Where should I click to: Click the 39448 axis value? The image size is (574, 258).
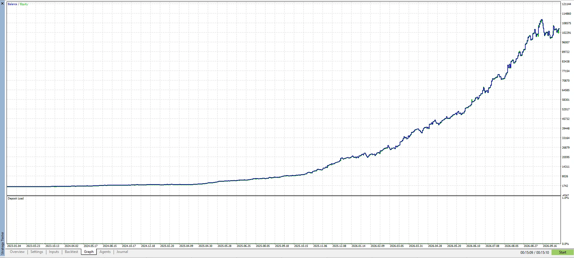(x=566, y=129)
